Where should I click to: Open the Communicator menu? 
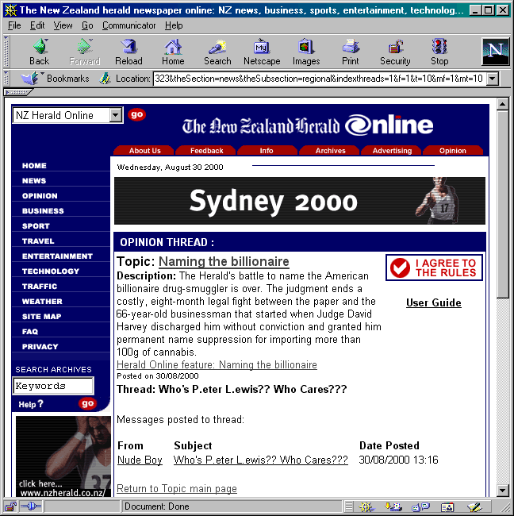(128, 25)
